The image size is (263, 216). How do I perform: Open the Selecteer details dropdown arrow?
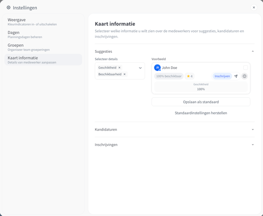[x=140, y=68]
